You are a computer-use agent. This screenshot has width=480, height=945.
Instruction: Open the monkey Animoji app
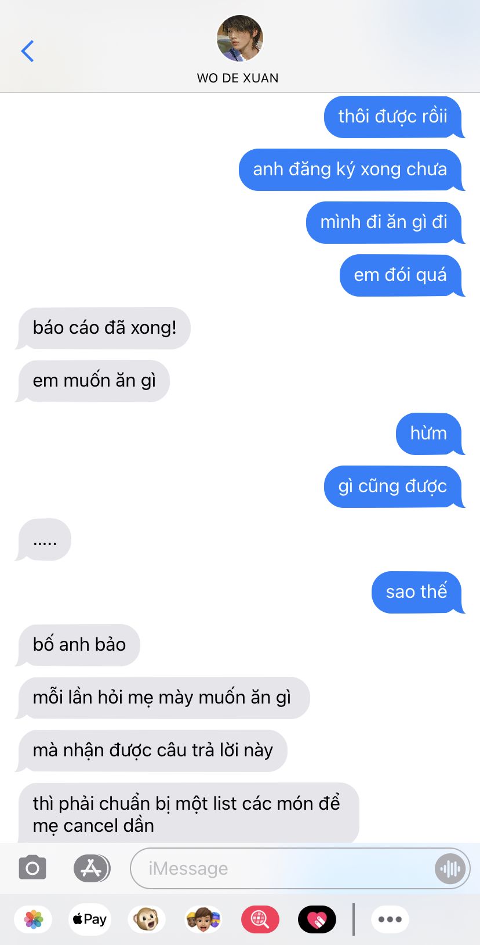[146, 919]
